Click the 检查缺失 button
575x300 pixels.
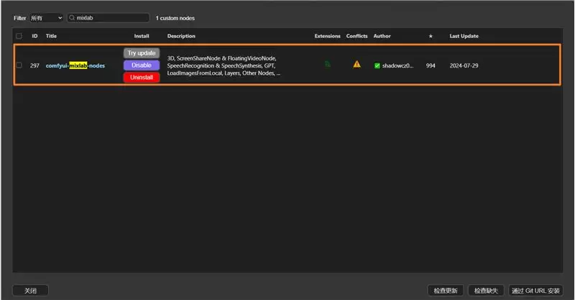(486, 291)
